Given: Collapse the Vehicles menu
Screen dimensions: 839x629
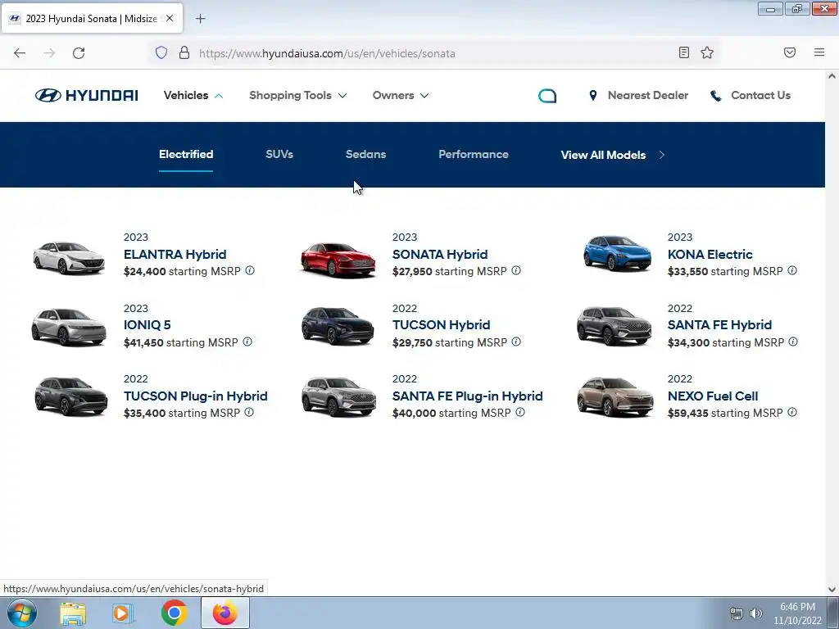Looking at the screenshot, I should 193,95.
